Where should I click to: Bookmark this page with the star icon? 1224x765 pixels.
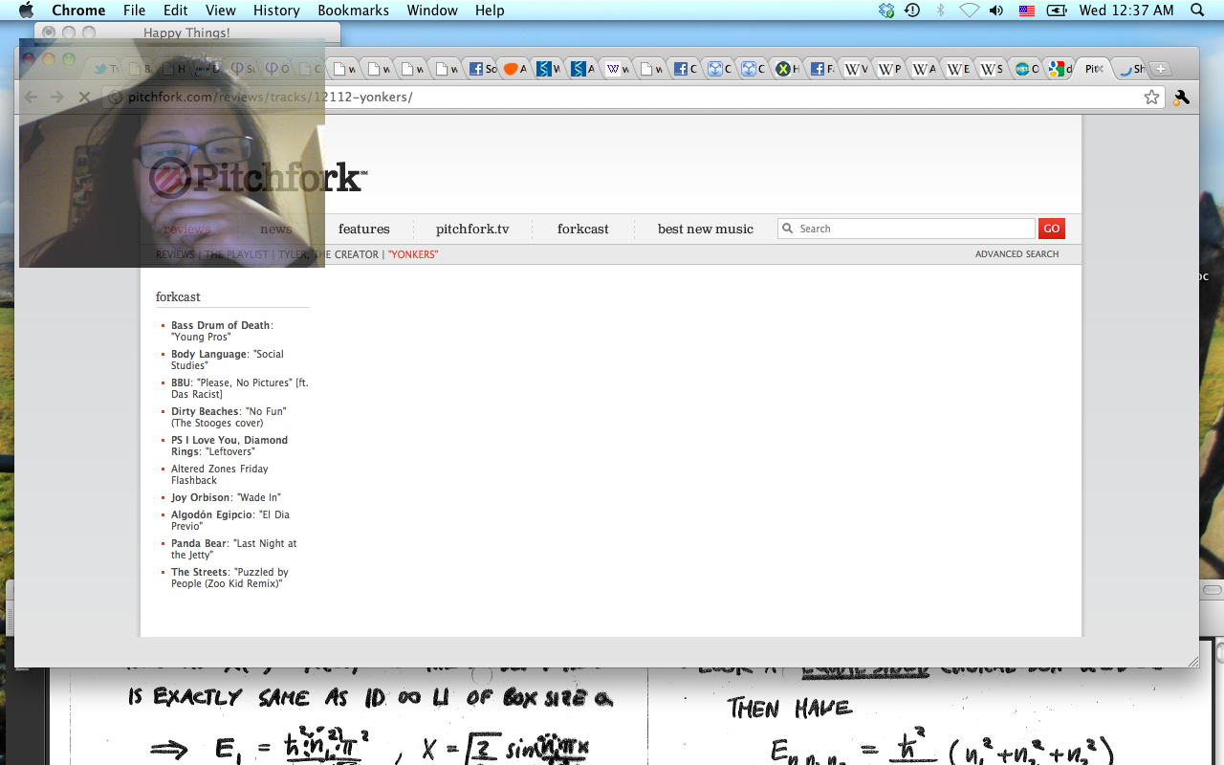pos(1151,97)
